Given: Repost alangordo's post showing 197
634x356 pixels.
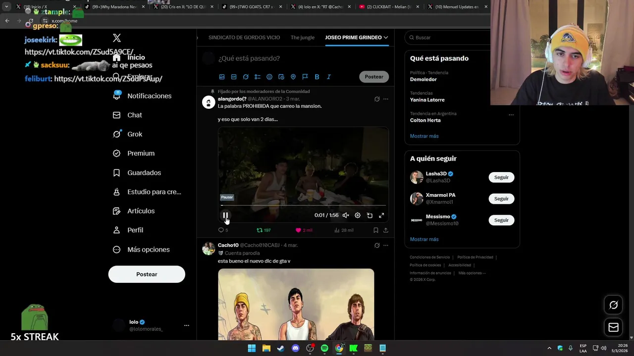Looking at the screenshot, I should pyautogui.click(x=264, y=230).
